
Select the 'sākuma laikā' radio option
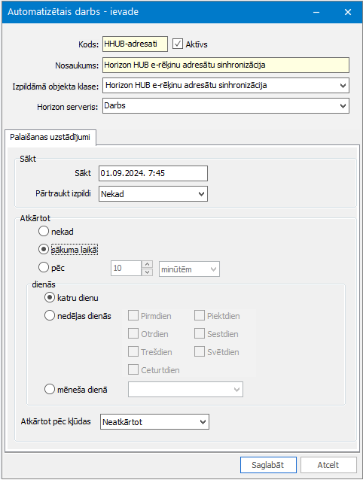[44, 249]
